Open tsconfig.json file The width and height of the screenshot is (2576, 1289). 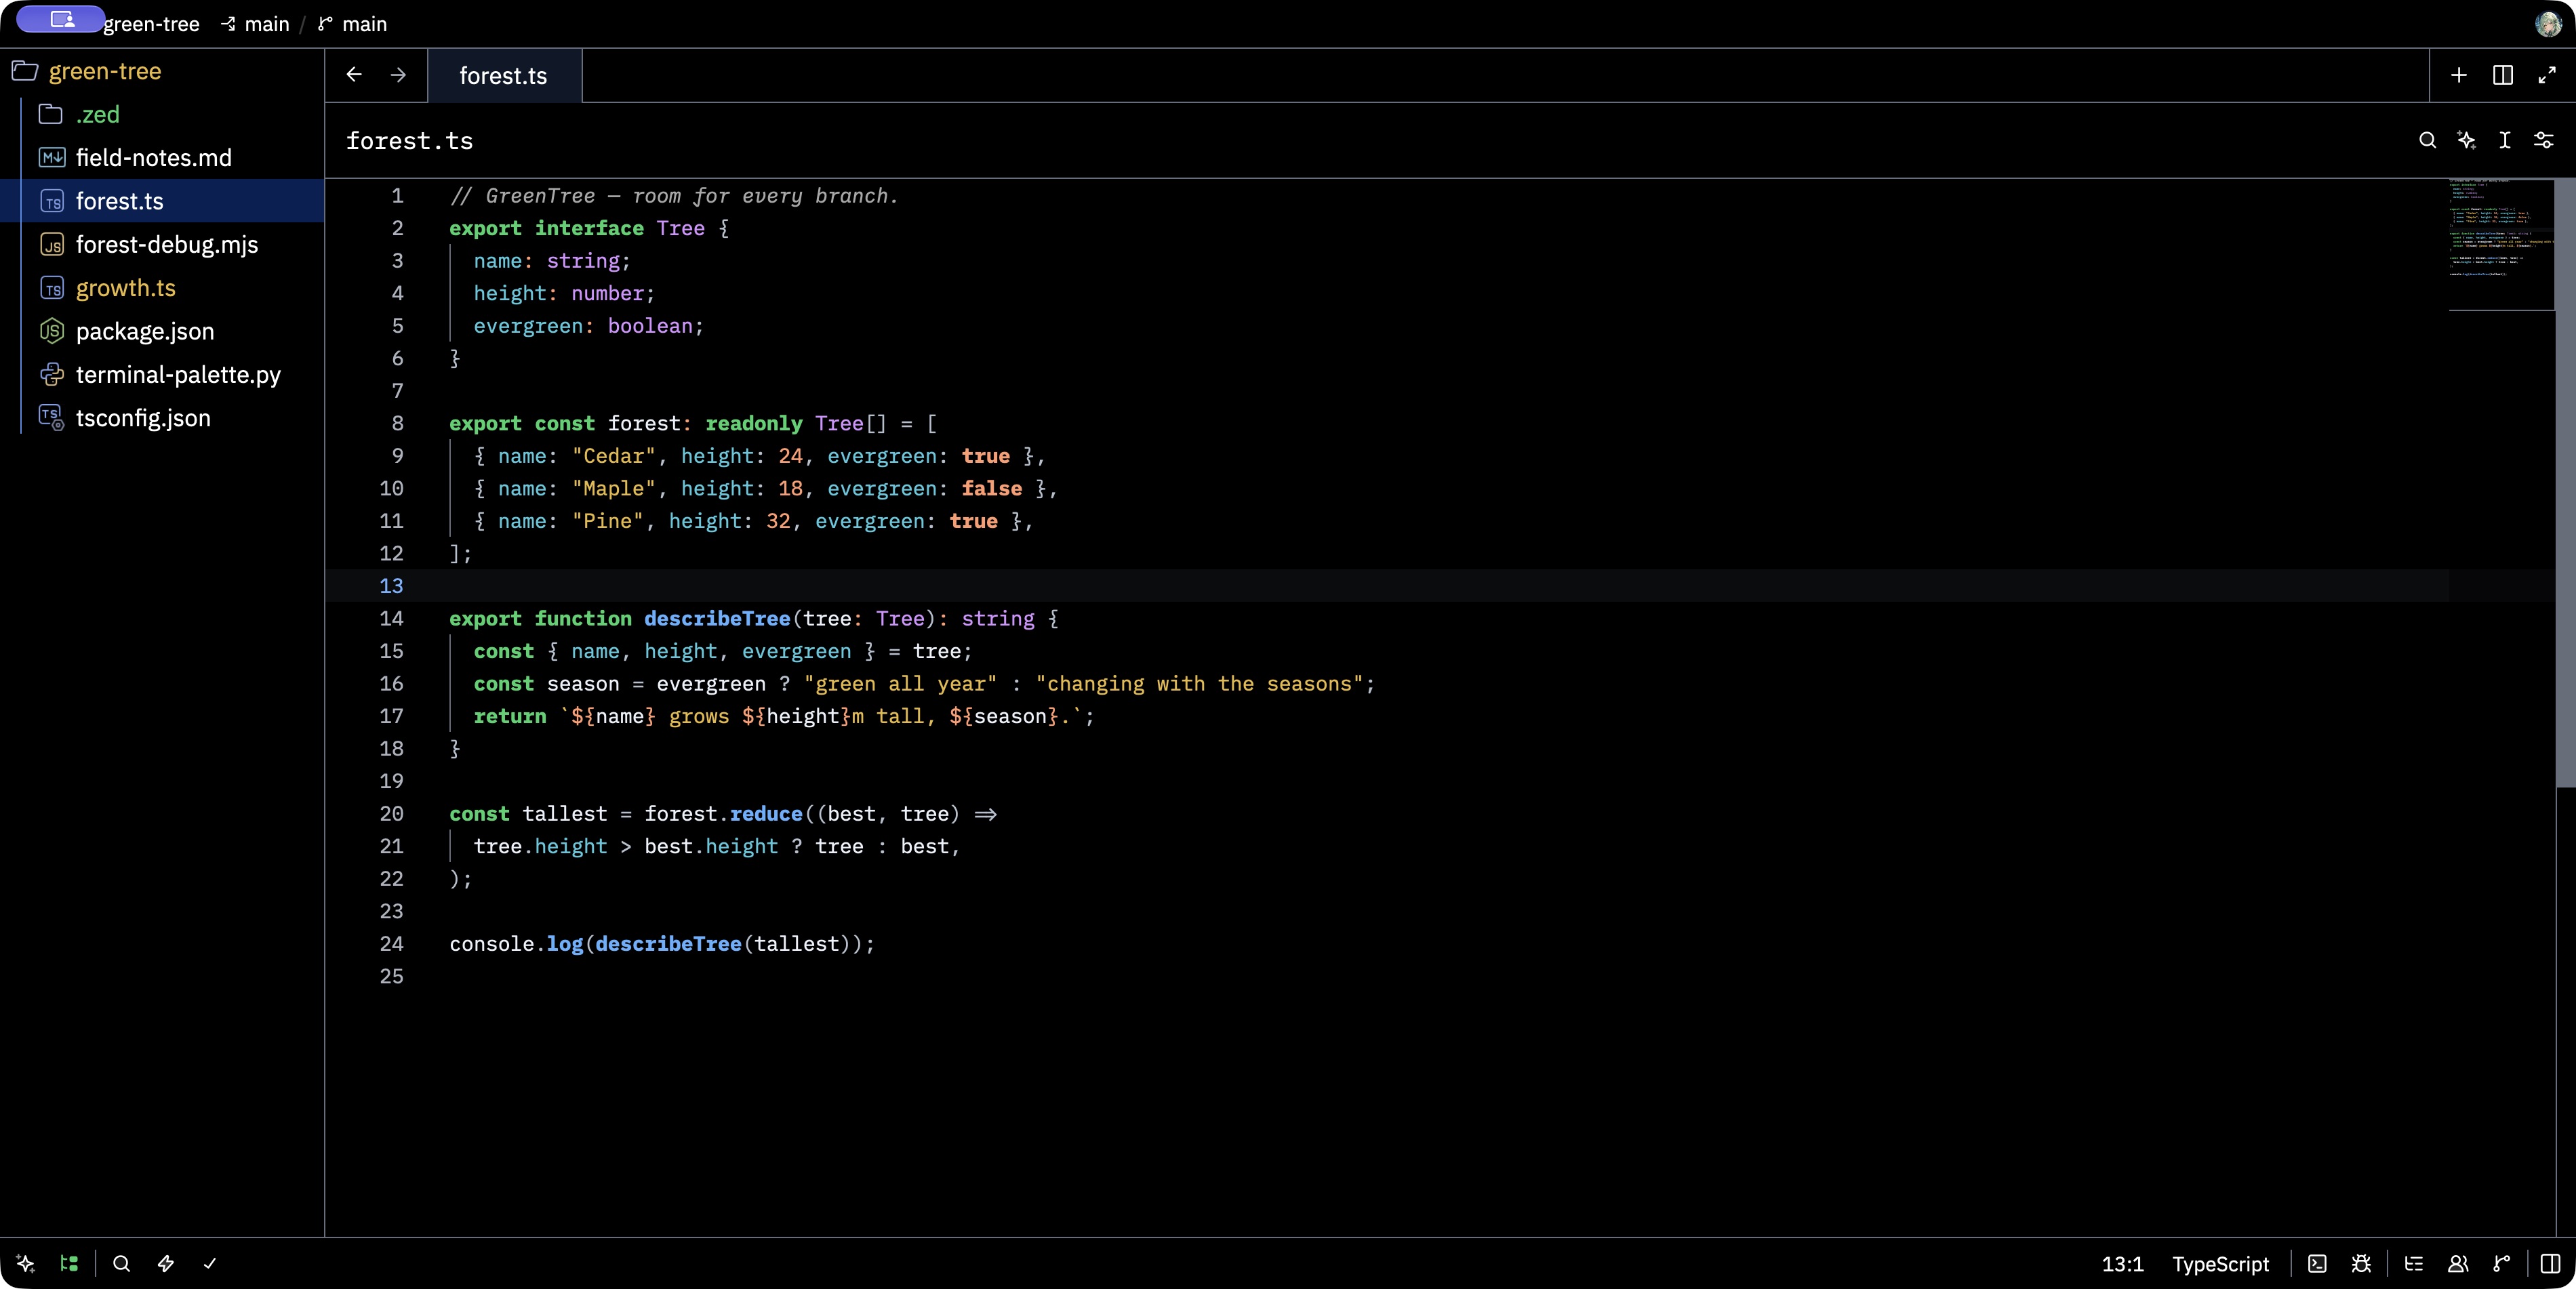pos(162,418)
